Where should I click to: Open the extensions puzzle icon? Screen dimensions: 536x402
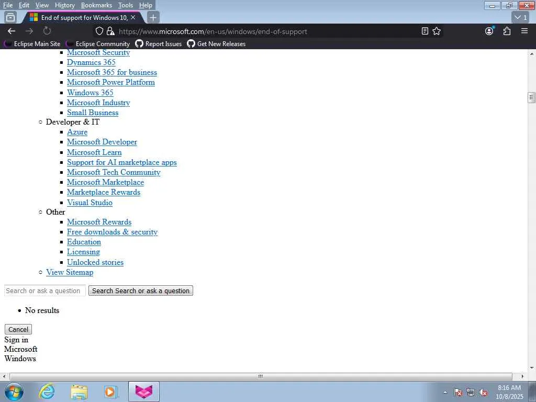coord(507,31)
